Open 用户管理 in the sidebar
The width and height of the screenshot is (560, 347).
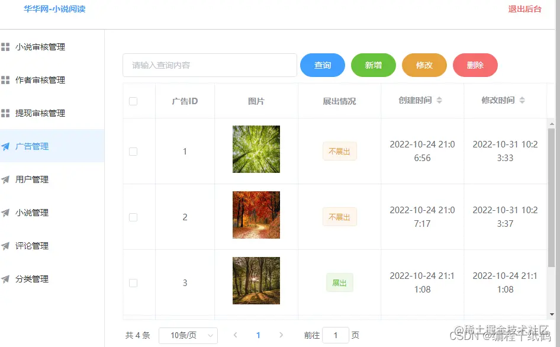tap(52, 179)
